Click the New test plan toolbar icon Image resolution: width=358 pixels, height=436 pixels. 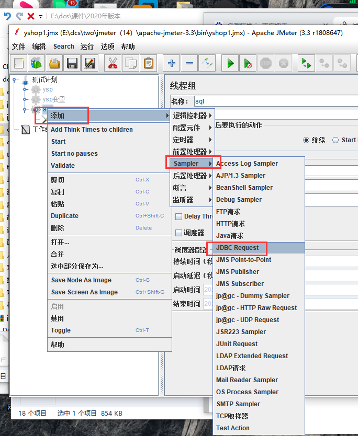point(19,63)
